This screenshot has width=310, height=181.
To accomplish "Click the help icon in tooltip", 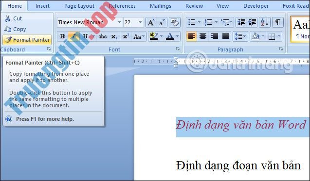I will coord(9,119).
